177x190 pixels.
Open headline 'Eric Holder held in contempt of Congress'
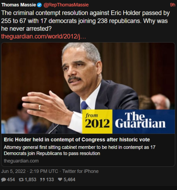(77, 139)
